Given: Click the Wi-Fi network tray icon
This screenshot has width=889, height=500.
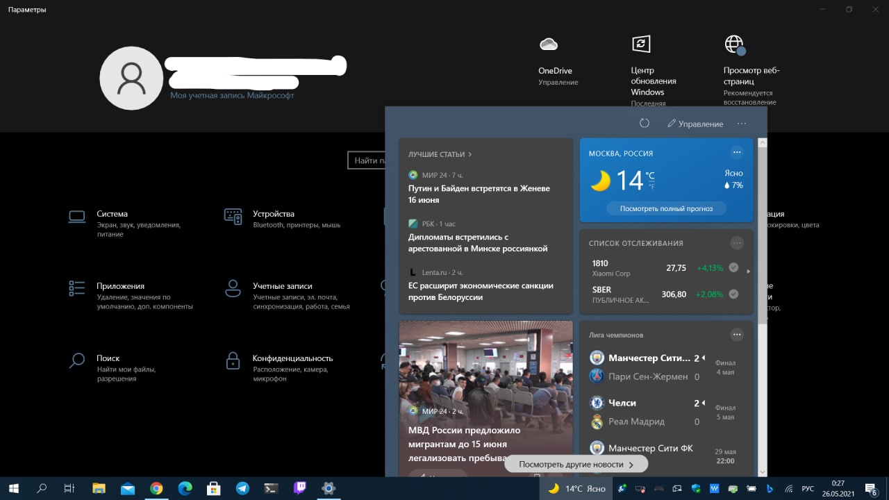Looking at the screenshot, I should coord(789,489).
